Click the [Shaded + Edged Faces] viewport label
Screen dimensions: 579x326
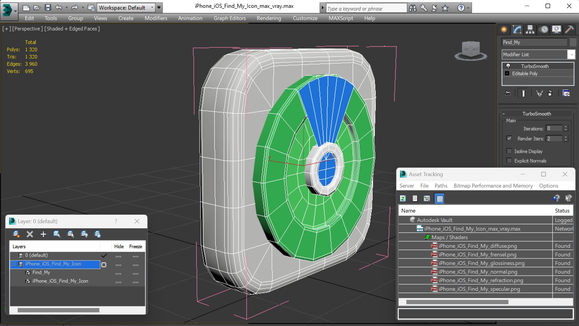click(x=72, y=29)
